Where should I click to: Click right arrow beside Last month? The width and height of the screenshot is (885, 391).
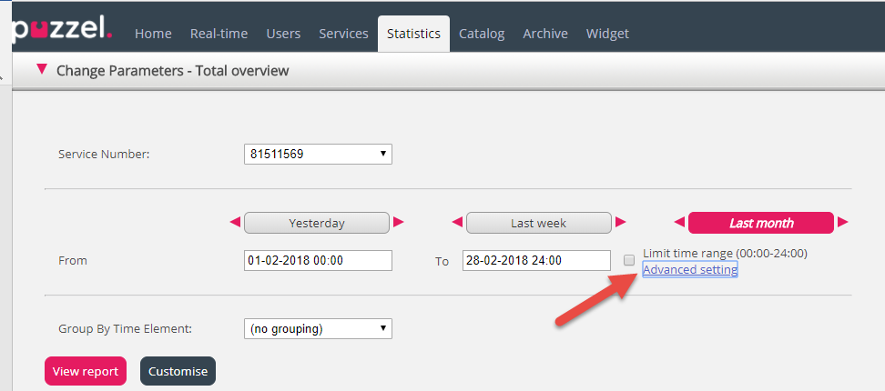[x=842, y=223]
